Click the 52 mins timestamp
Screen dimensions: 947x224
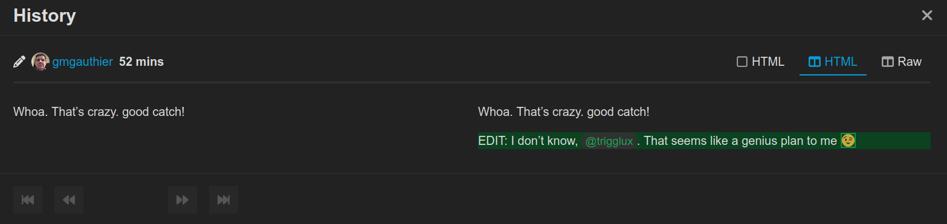pos(141,62)
